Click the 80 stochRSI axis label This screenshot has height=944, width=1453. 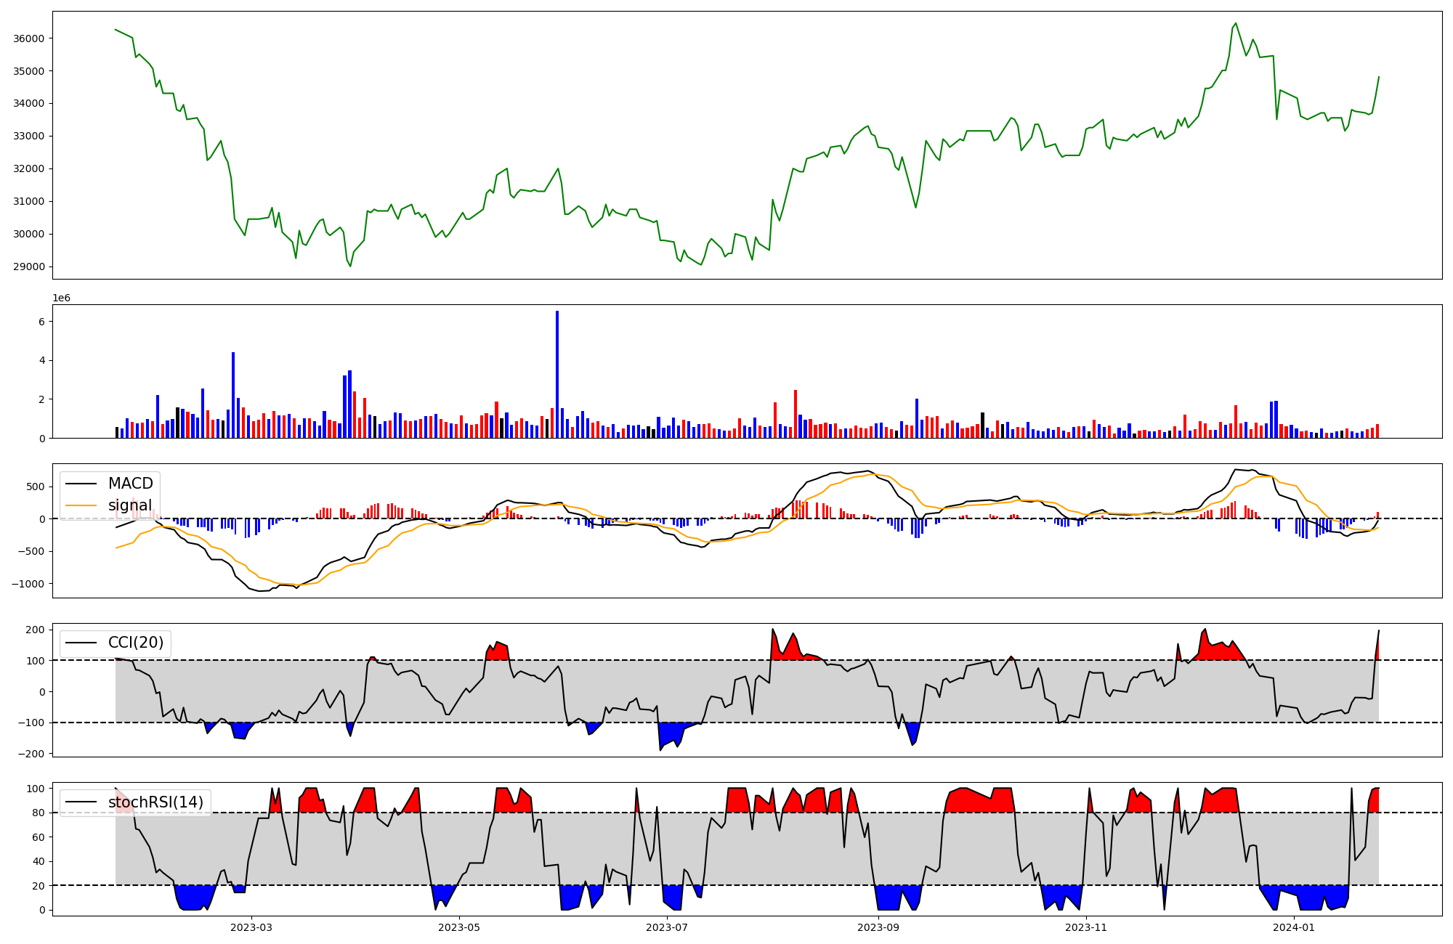(x=39, y=813)
